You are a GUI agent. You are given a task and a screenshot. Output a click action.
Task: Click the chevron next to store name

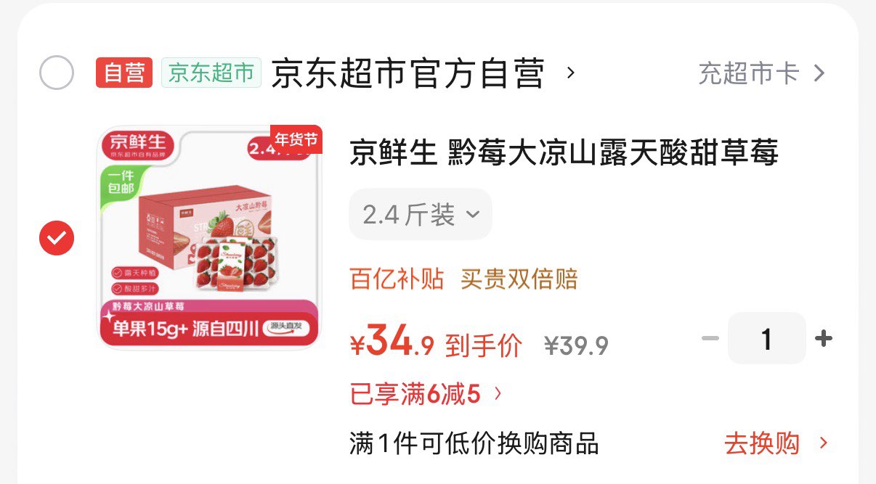(x=570, y=73)
